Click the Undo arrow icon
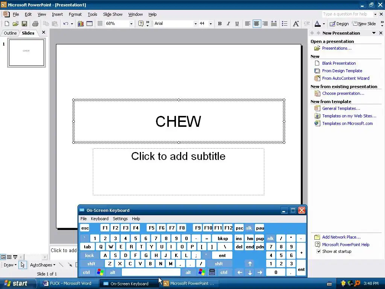The width and height of the screenshot is (385, 289). click(65, 24)
